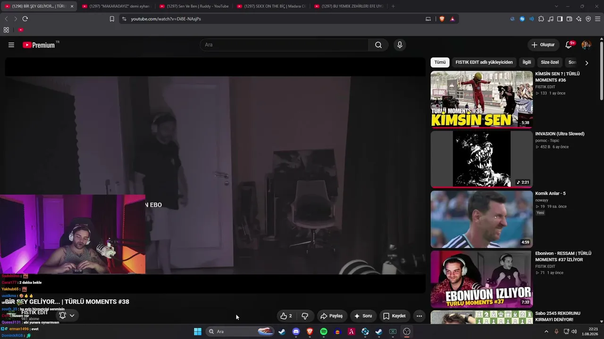This screenshot has width=604, height=339.
Task: Open media controls music note icon
Action: (x=551, y=19)
